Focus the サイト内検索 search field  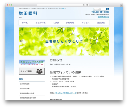click(100, 9)
